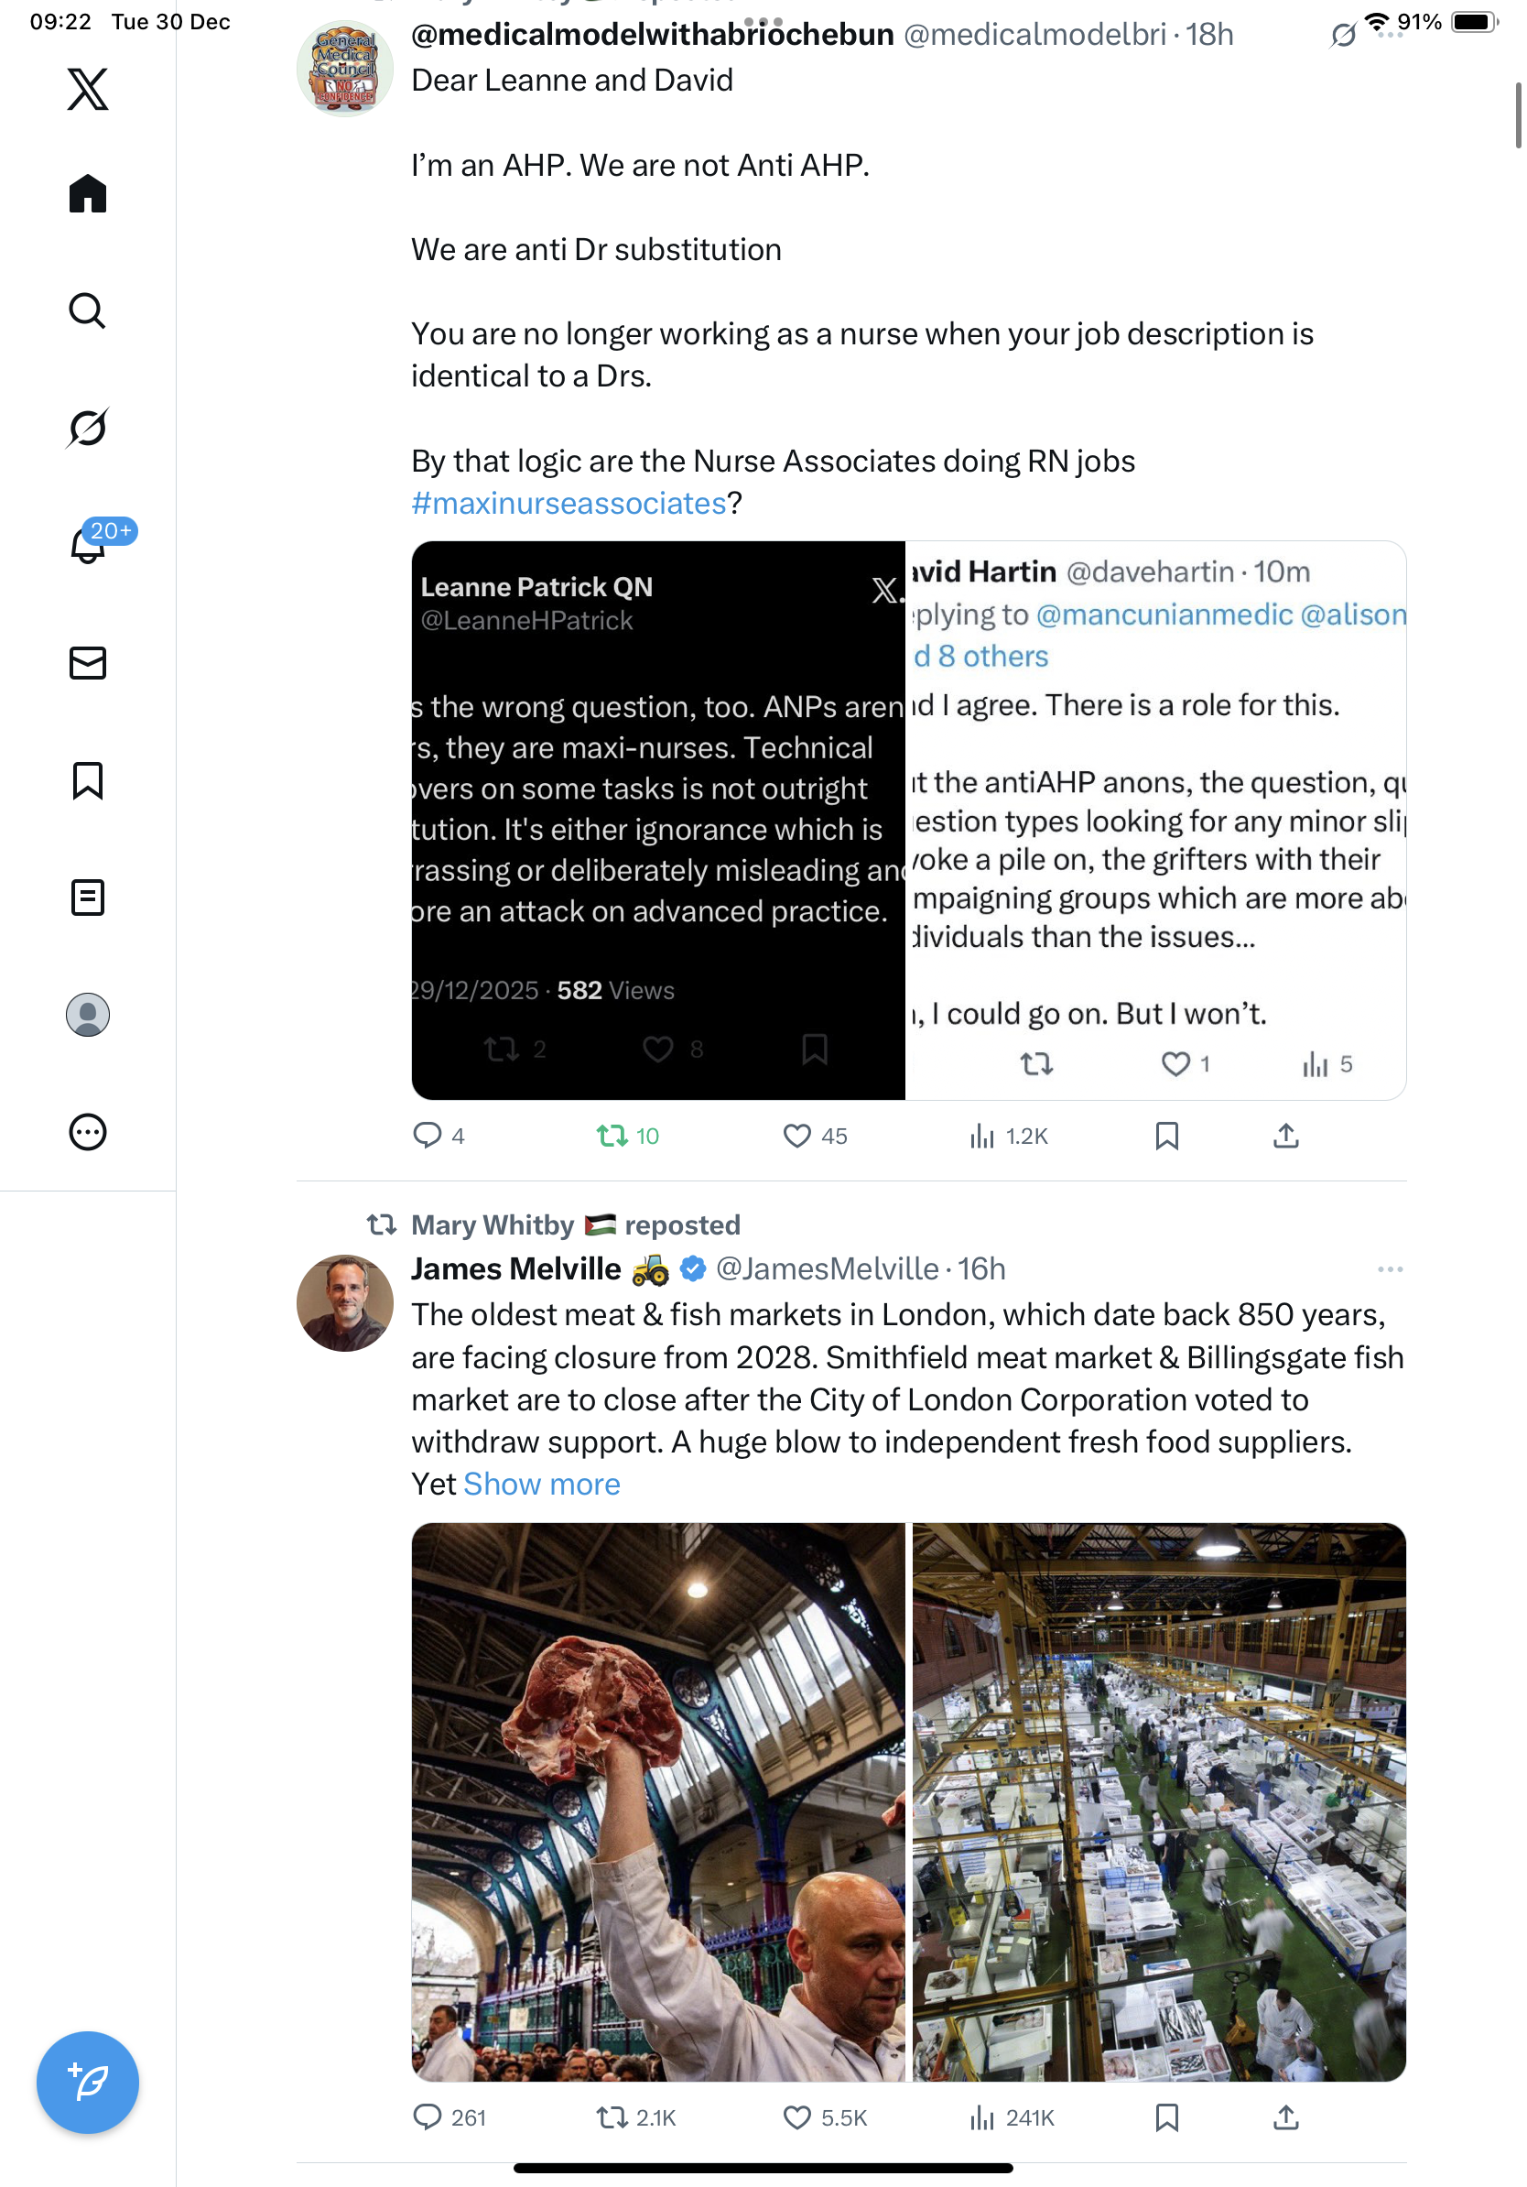The height and width of the screenshot is (2187, 1527).
Task: Open Search magnifier in sidebar
Action: tap(88, 310)
